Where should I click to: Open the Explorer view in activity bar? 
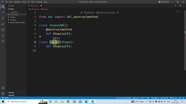coord(3,7)
